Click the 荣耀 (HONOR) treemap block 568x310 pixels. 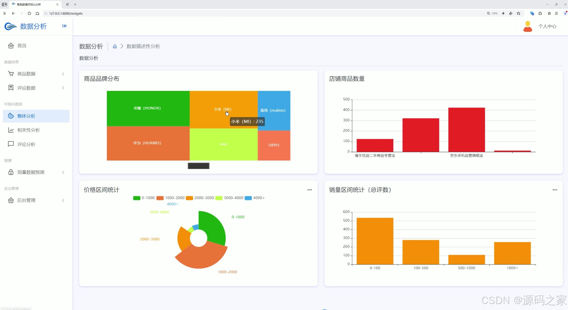click(x=148, y=108)
